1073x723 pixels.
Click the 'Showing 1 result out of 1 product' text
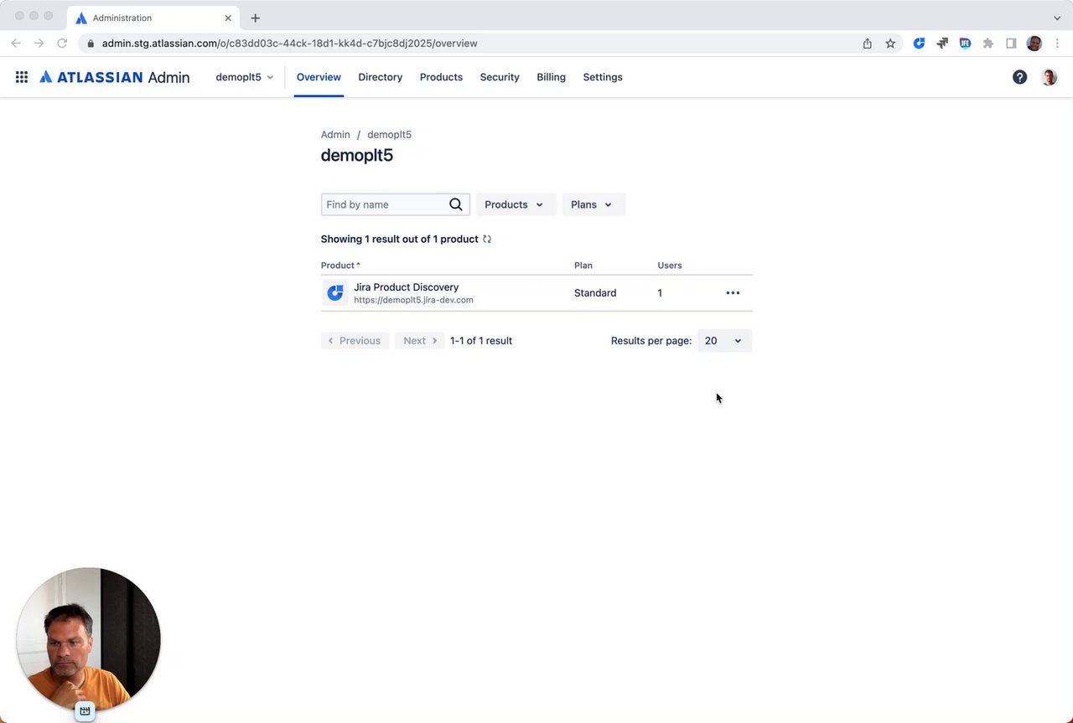pyautogui.click(x=399, y=239)
